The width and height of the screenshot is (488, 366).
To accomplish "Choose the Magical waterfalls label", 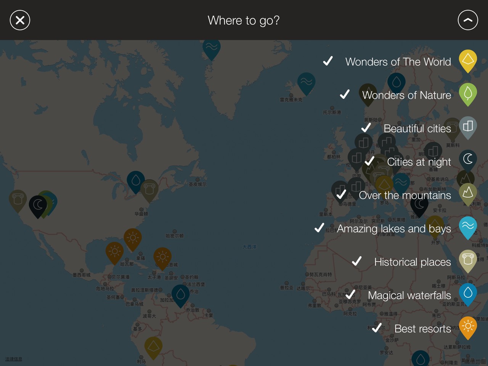I will pos(409,295).
